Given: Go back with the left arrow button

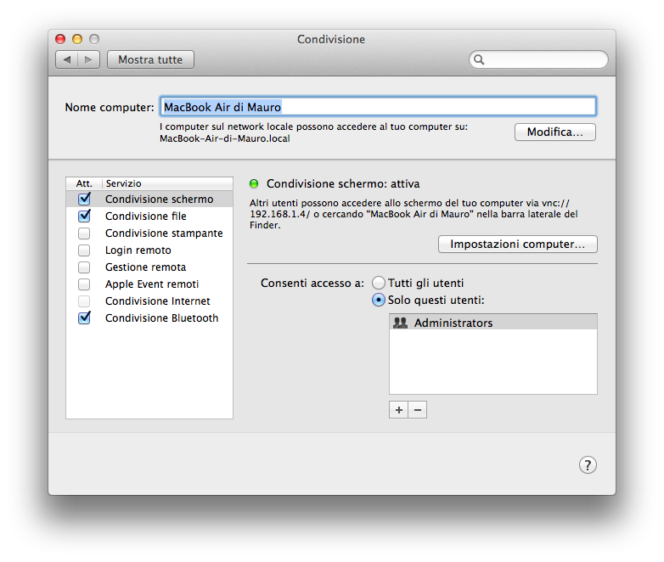Looking at the screenshot, I should pos(67,59).
